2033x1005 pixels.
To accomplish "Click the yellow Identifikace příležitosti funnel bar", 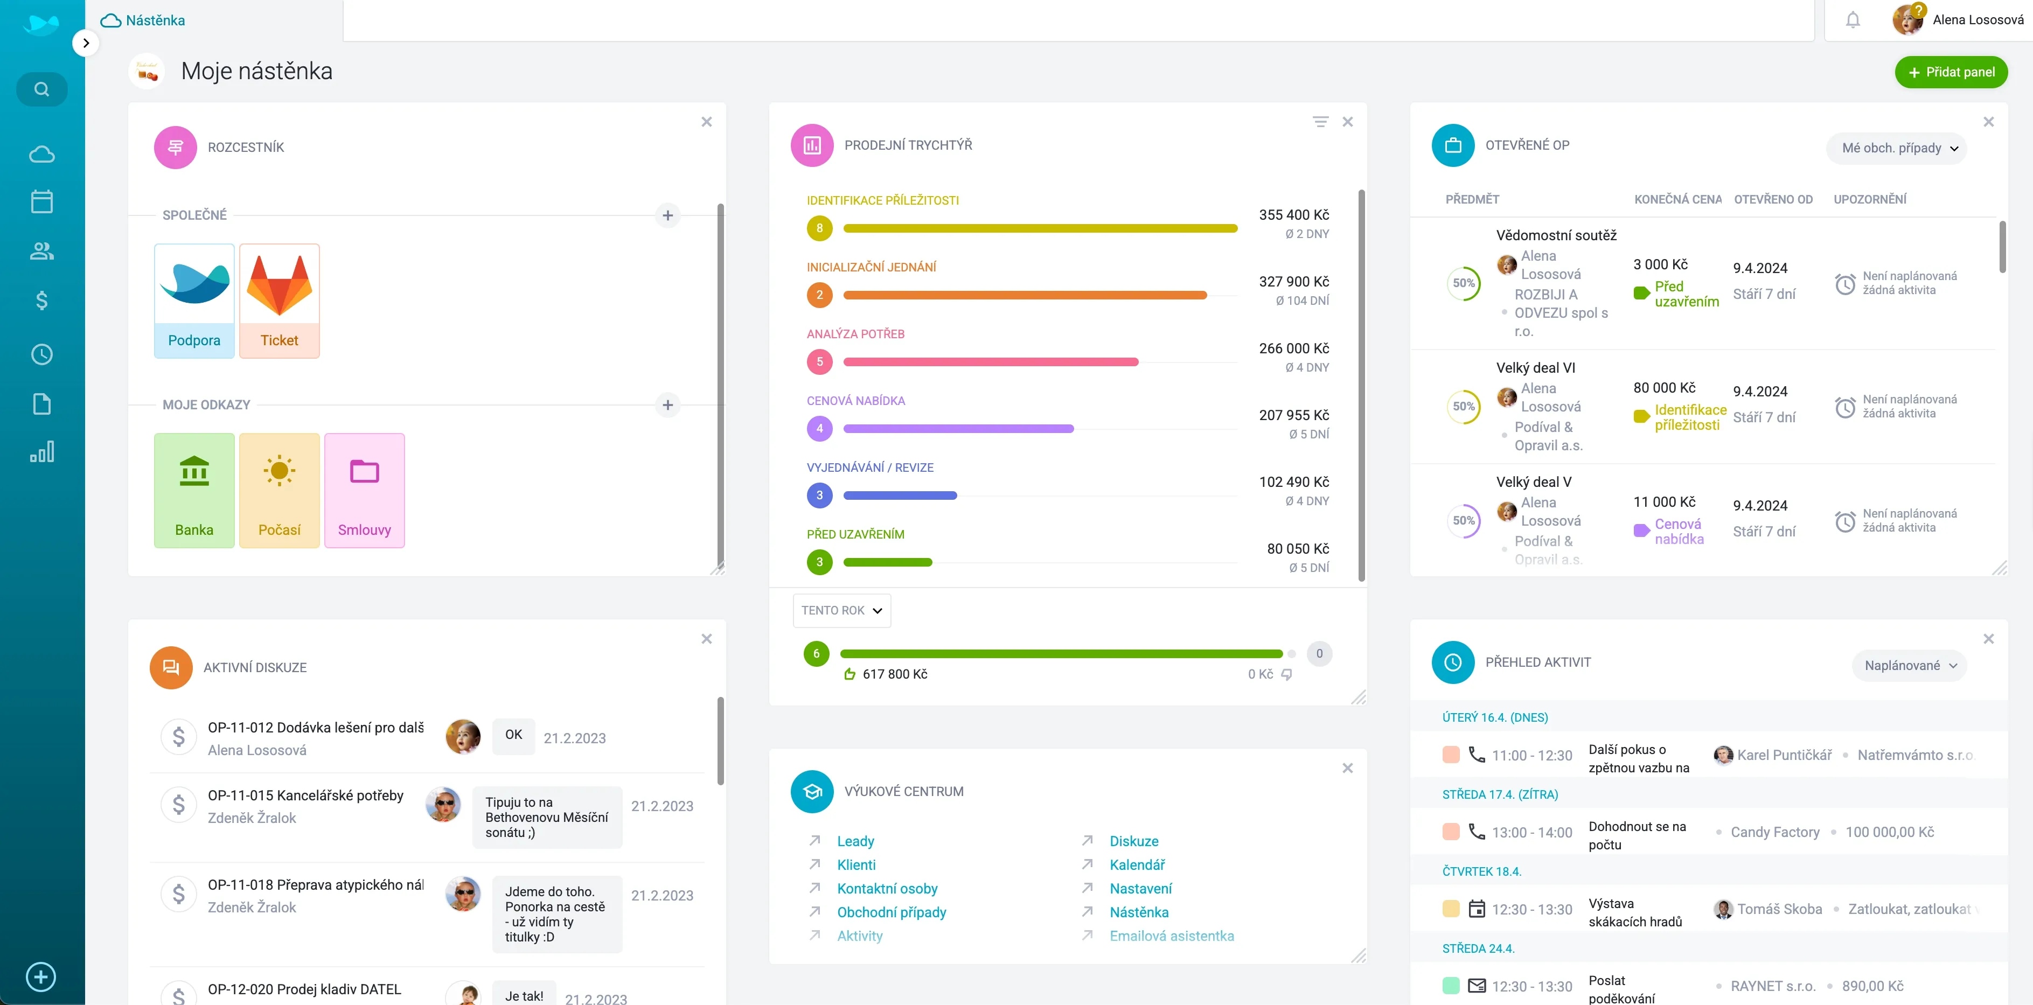I will click(1039, 229).
